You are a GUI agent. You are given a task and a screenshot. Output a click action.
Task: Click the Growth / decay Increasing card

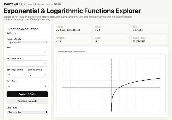coord(150,39)
